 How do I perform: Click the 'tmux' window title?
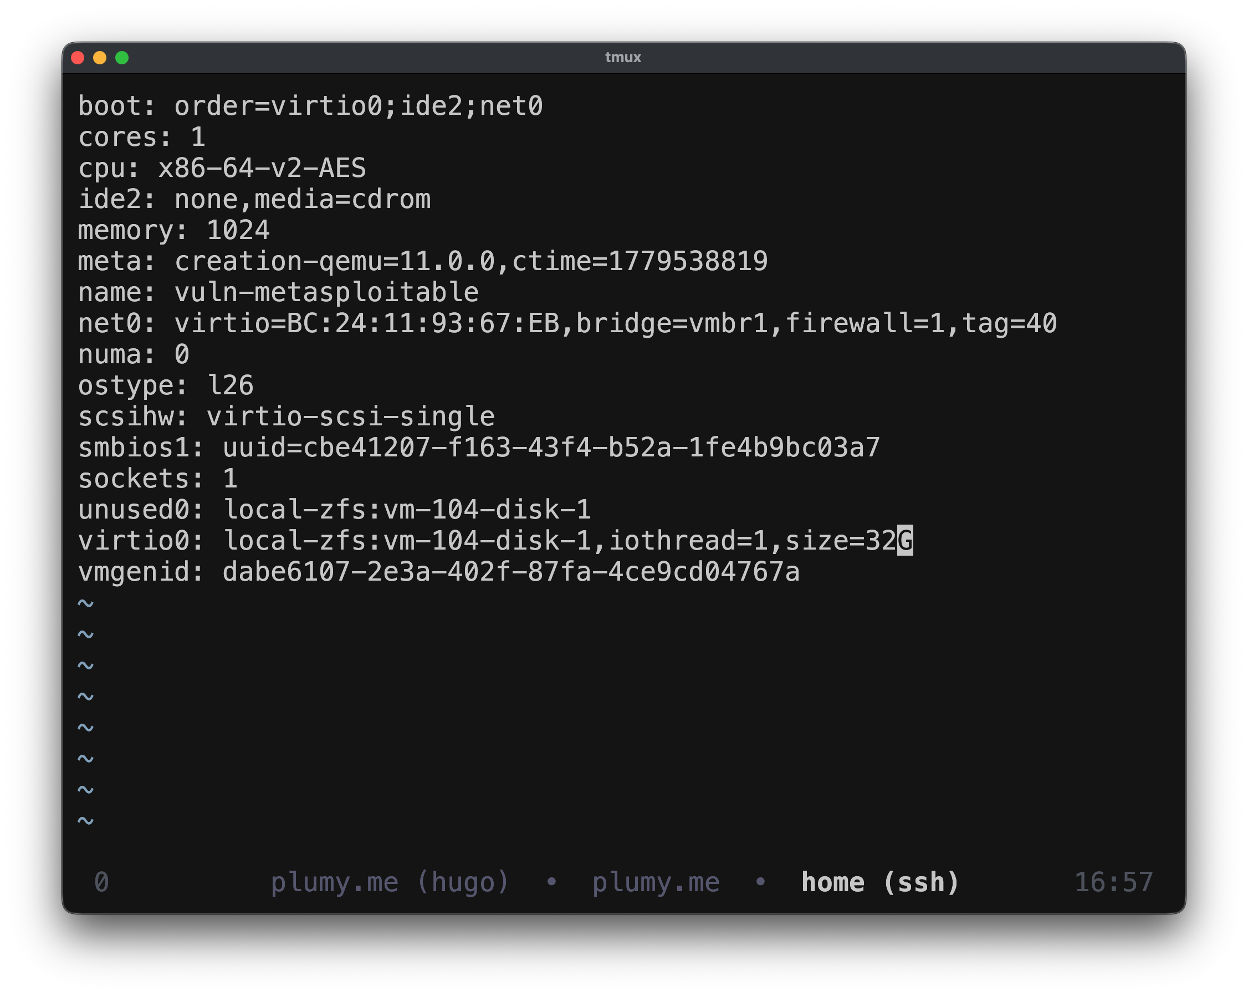click(x=623, y=57)
